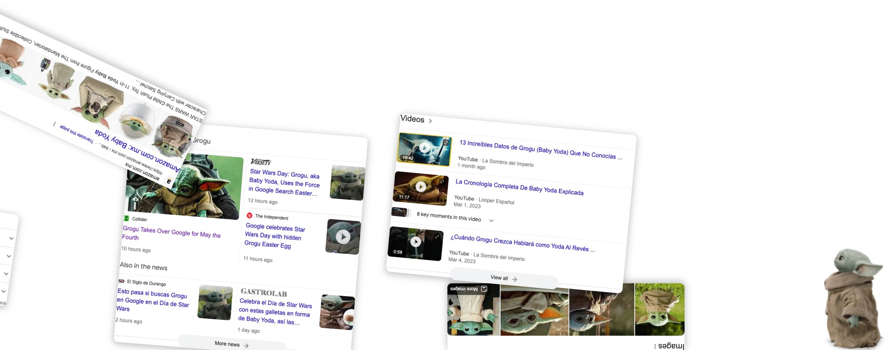Expand 8 key moments in this video
The height and width of the screenshot is (350, 889).
point(491,220)
